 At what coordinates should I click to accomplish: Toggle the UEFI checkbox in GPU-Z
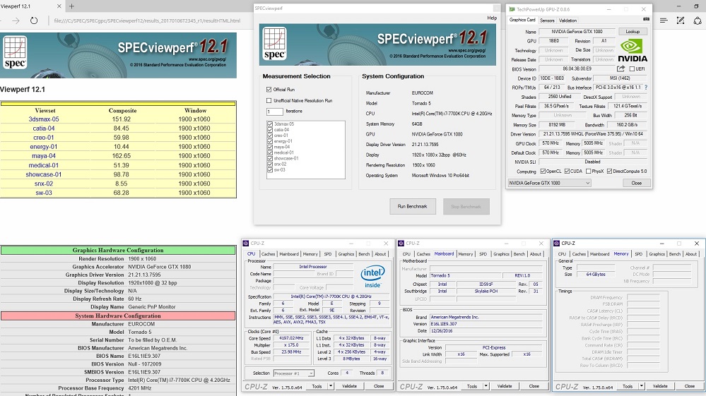click(x=632, y=68)
